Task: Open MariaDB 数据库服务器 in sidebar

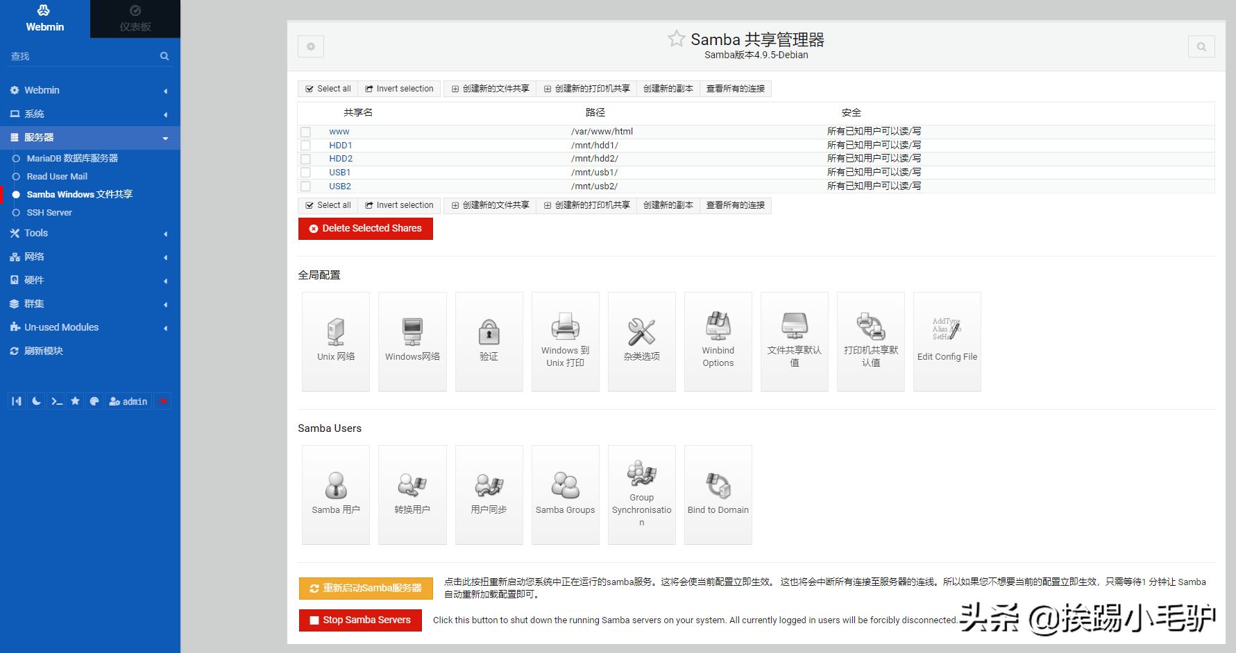Action: click(72, 158)
